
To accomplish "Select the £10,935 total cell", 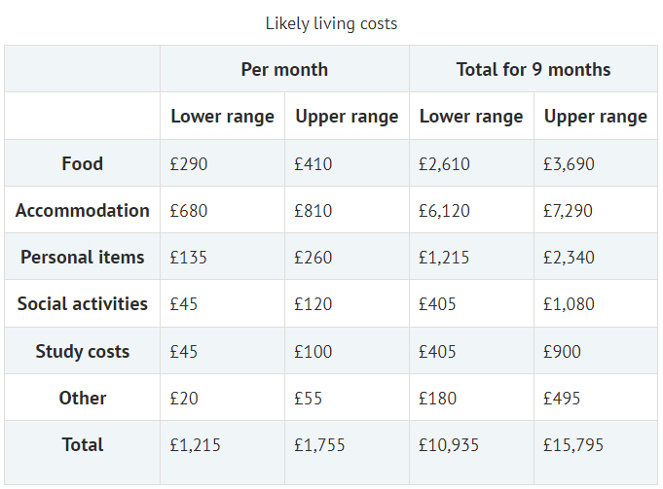I will [x=449, y=445].
